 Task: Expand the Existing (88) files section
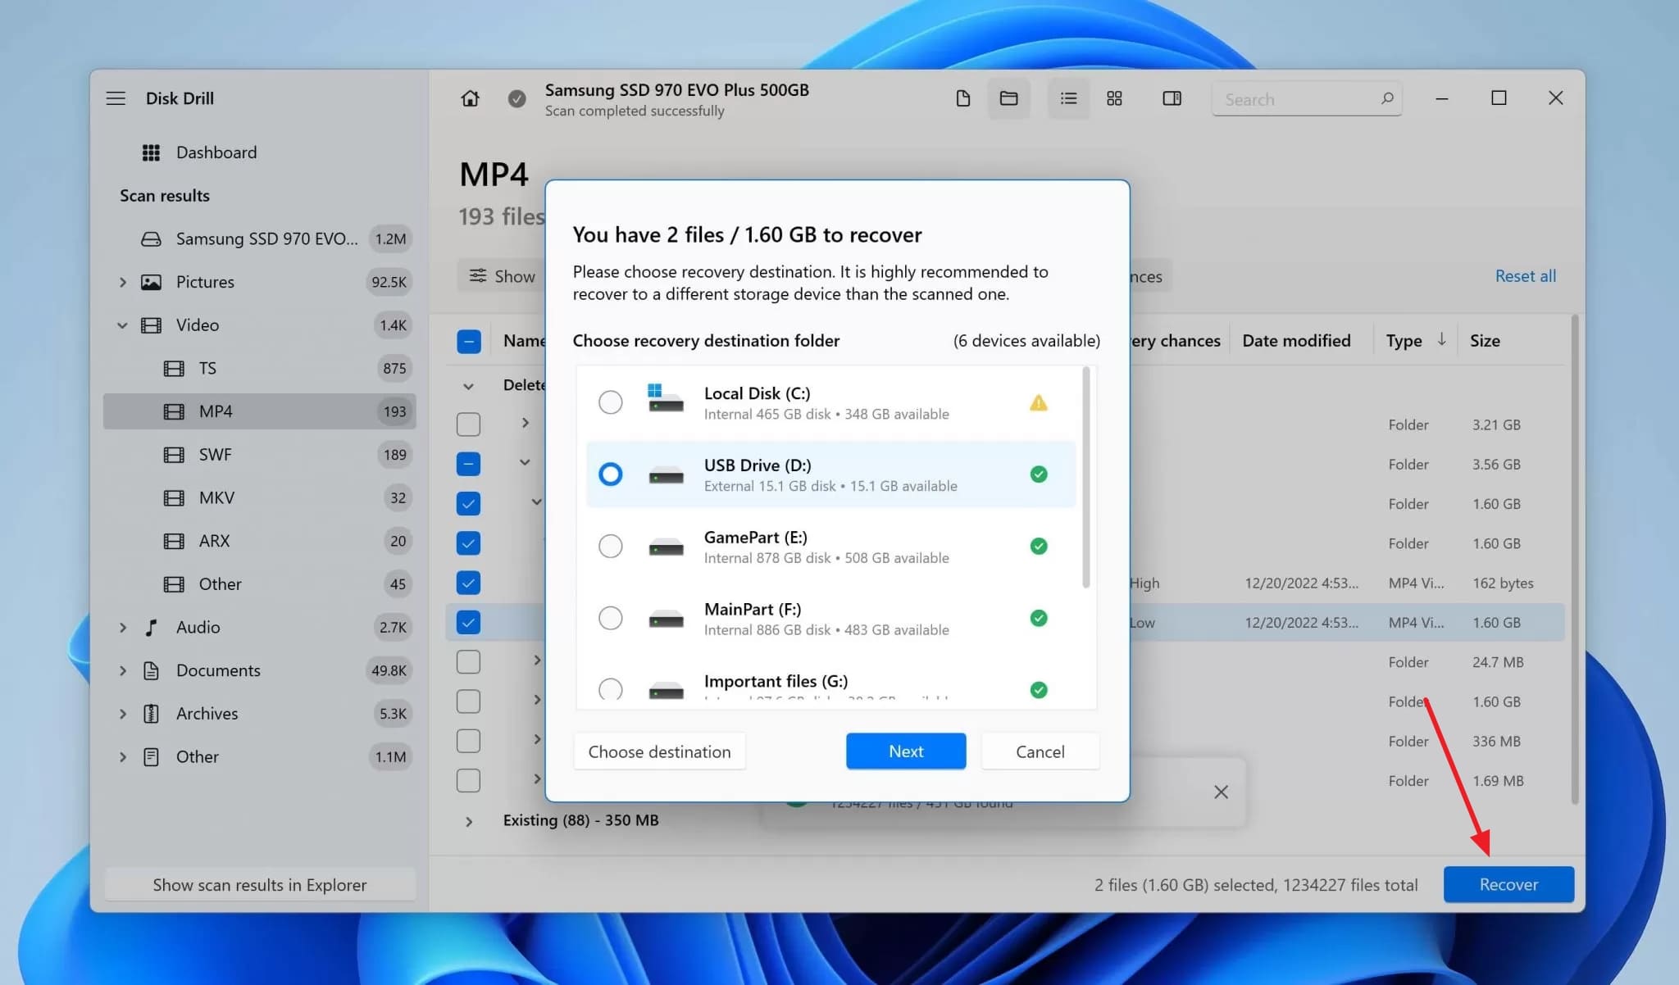coord(469,820)
